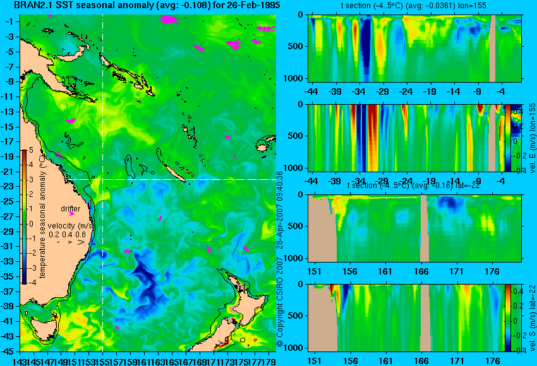
Task: Click the 'vel. S (m/s) lat=-22' label
Action: coord(533,317)
